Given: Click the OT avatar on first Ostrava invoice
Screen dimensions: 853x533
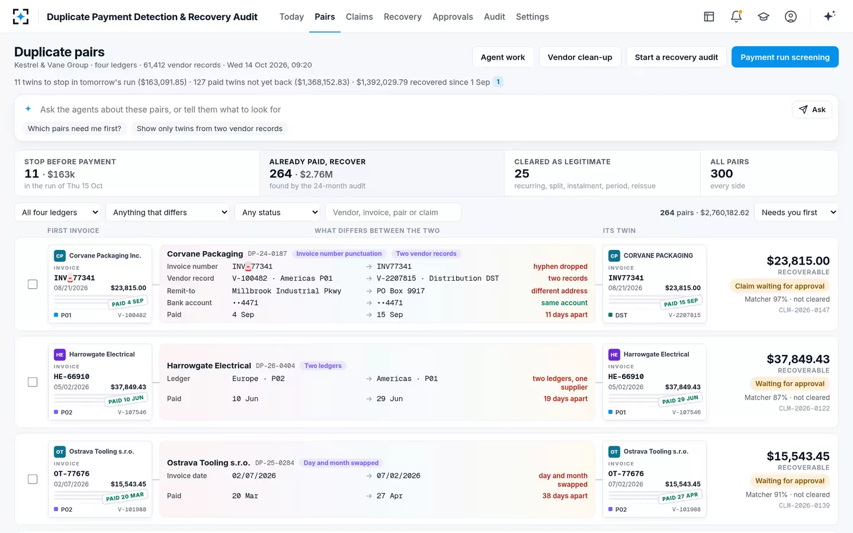Looking at the screenshot, I should [60, 452].
